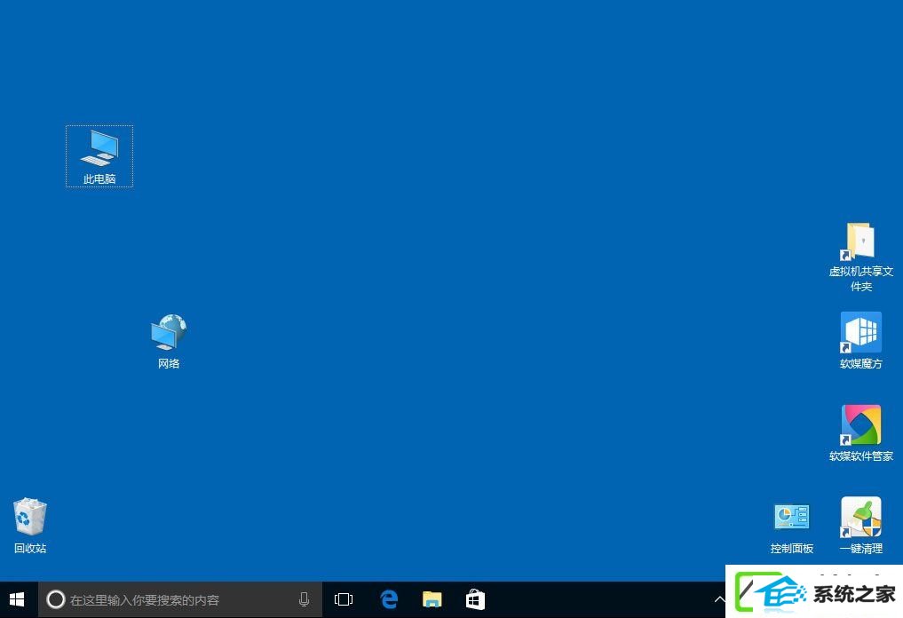Open Task View from the taskbar

tap(344, 599)
